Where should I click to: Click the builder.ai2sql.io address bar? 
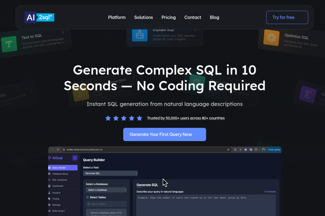[x=146, y=149]
